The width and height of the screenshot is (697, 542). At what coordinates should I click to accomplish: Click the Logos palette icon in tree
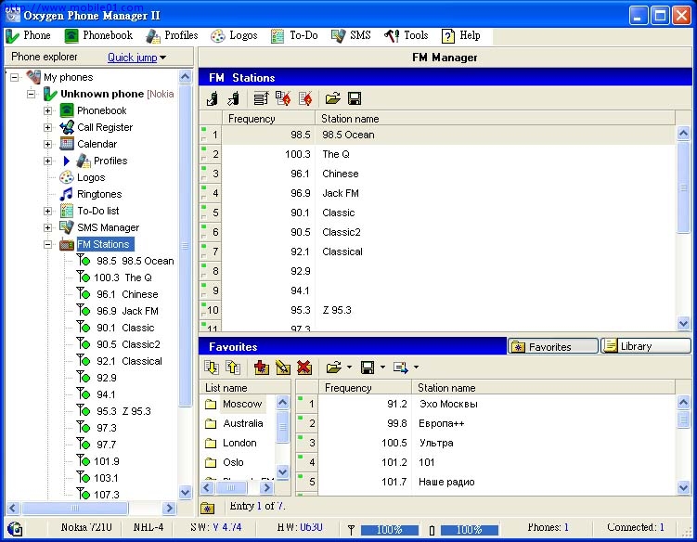66,177
